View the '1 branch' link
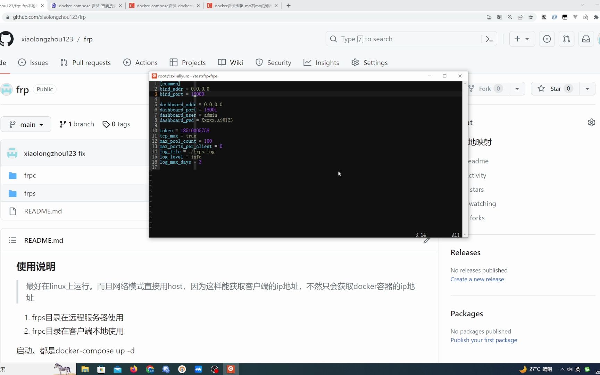 [77, 124]
